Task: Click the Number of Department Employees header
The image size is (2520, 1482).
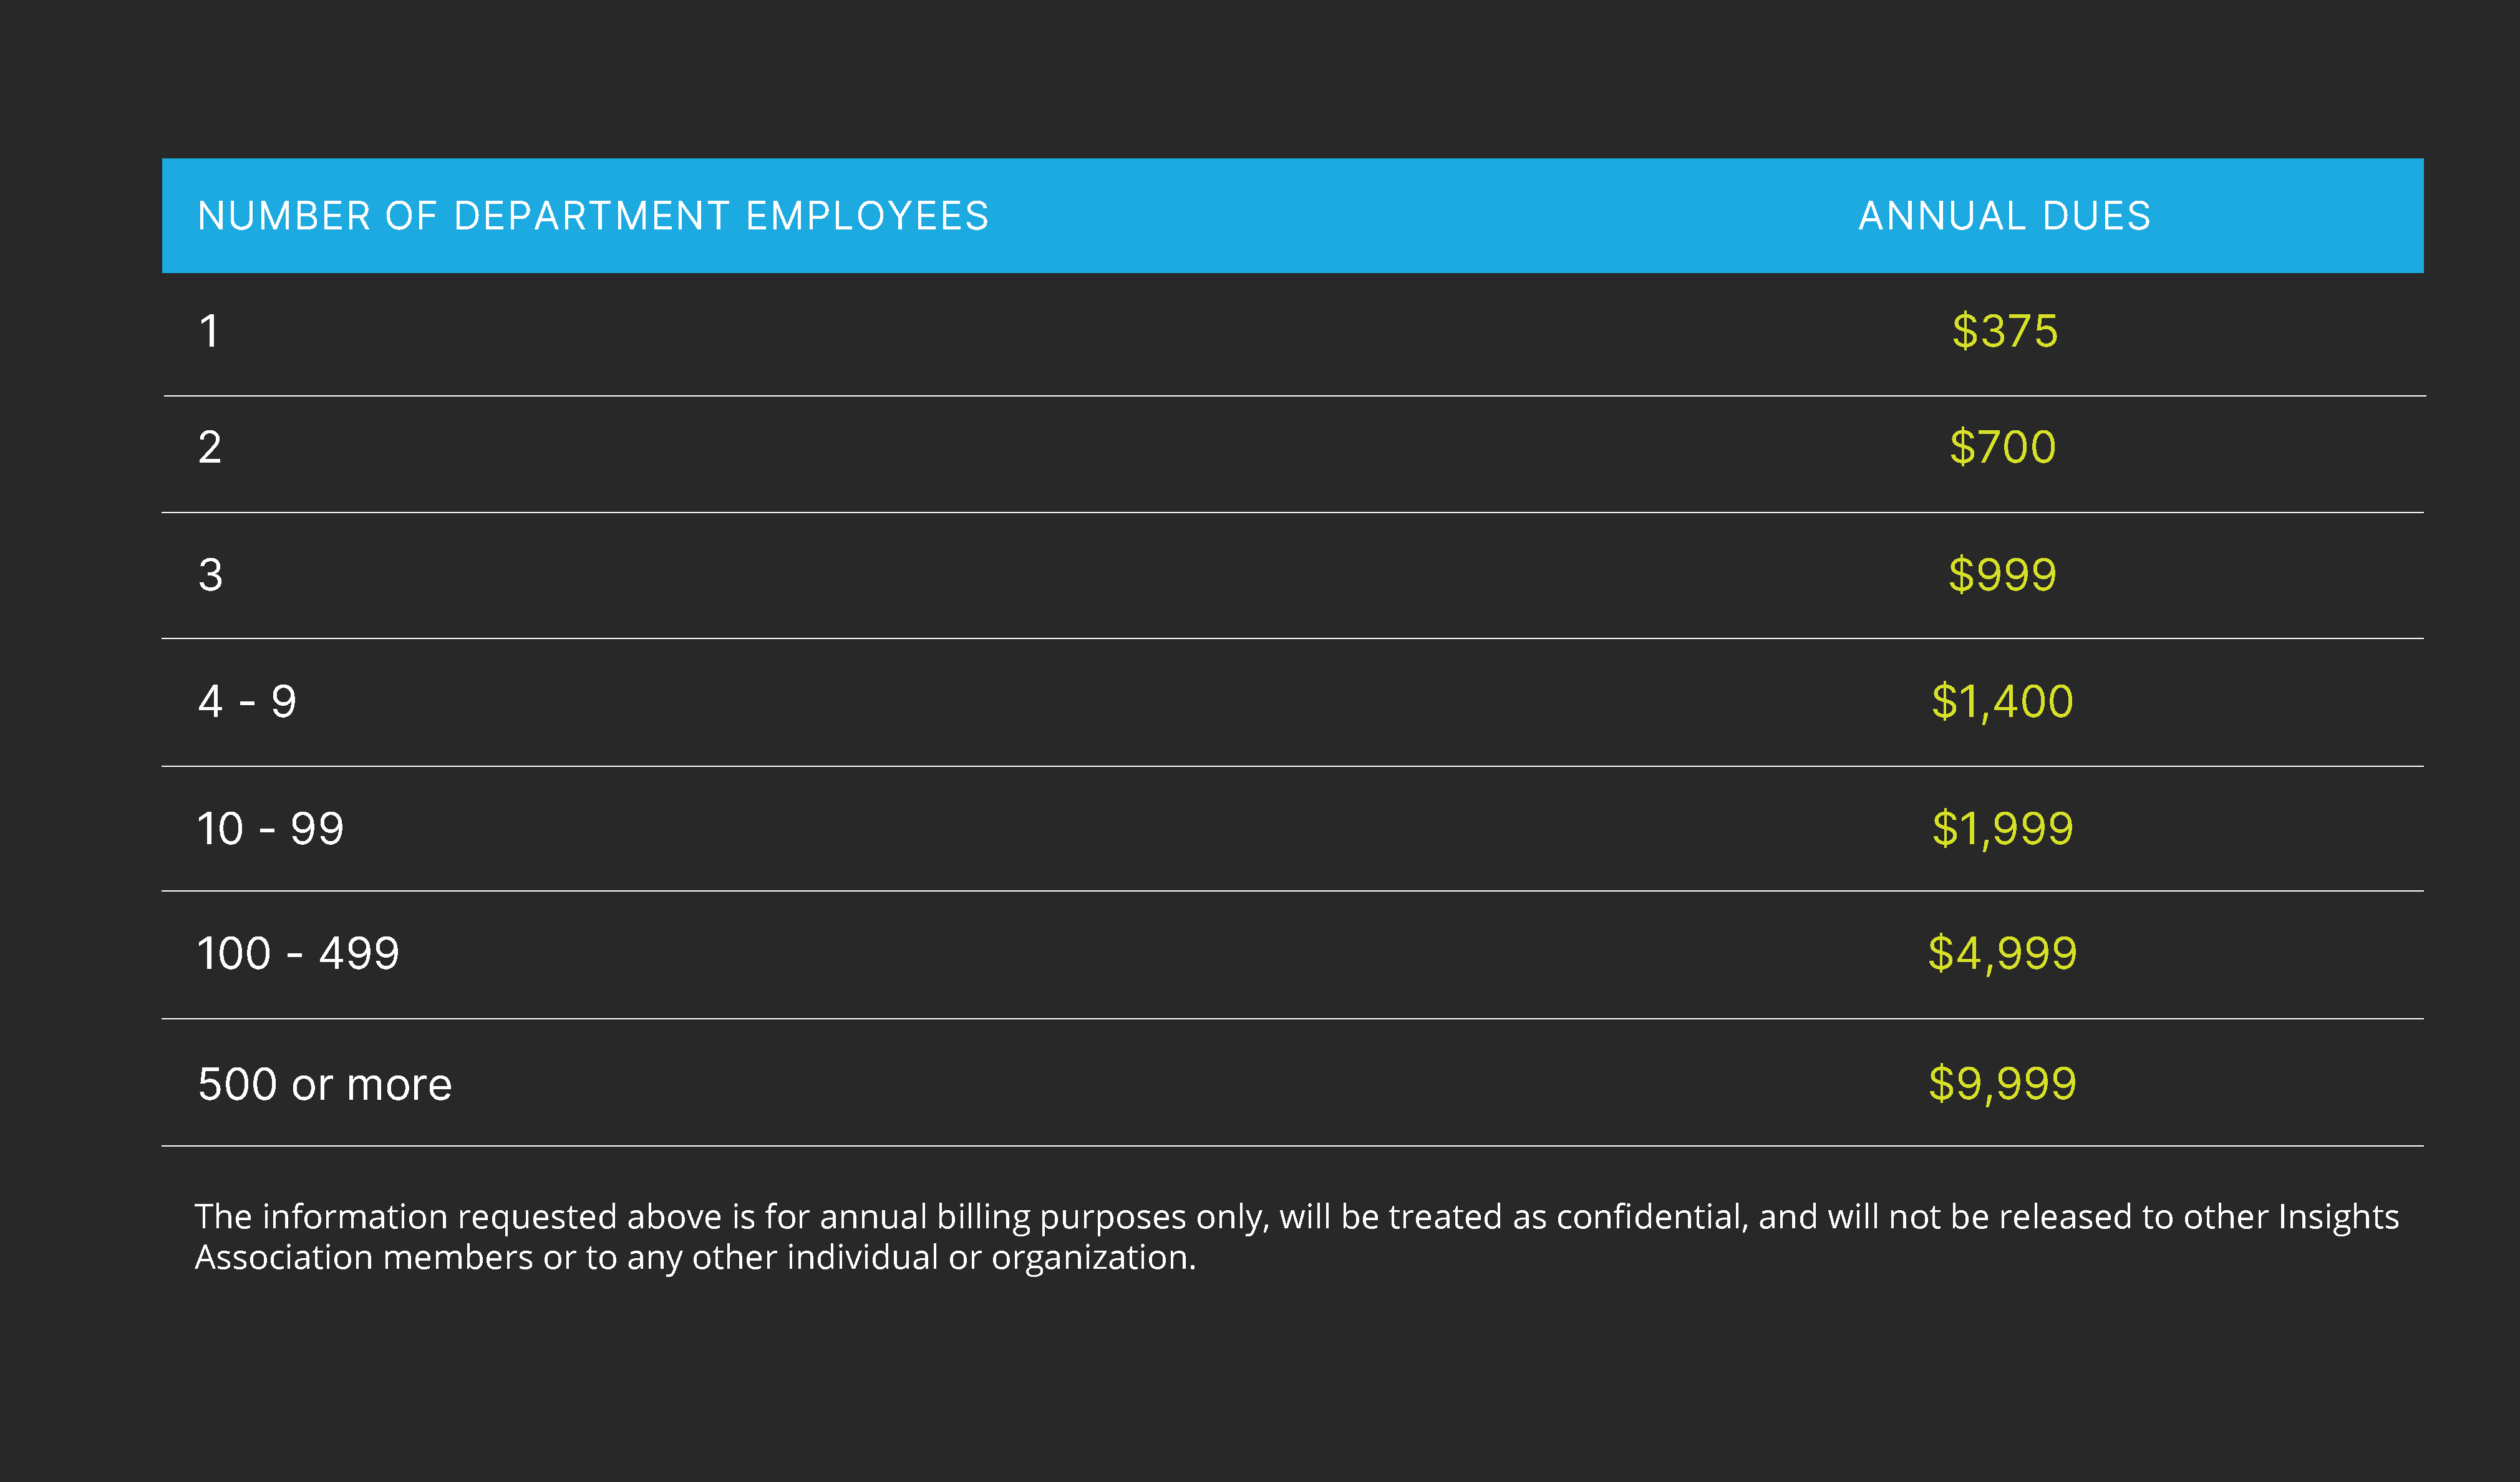Action: [593, 216]
